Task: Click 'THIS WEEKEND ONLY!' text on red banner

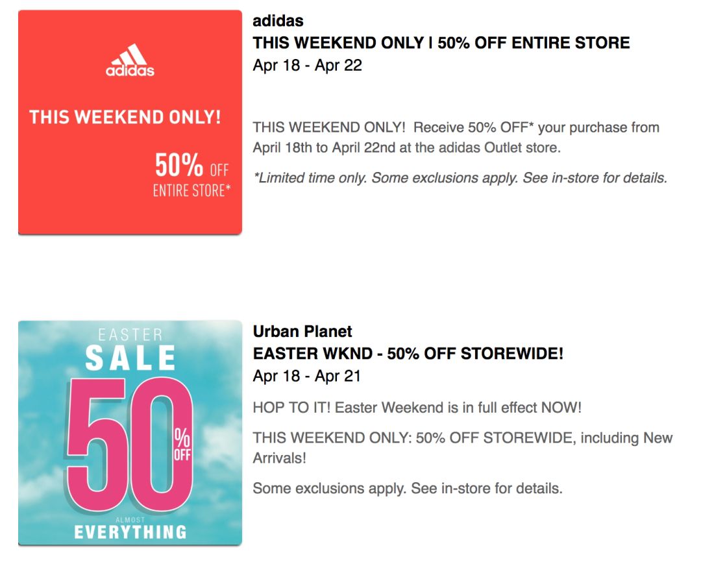Action: (125, 117)
